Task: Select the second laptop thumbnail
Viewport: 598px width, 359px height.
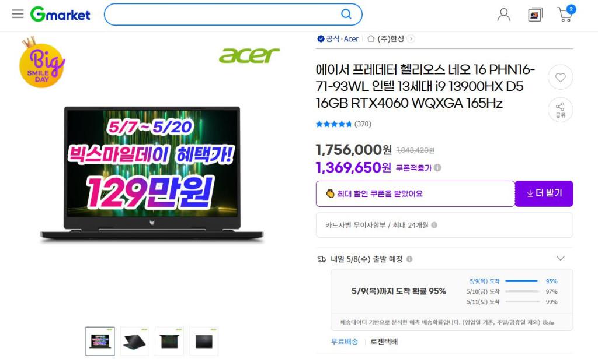Action: pos(135,341)
